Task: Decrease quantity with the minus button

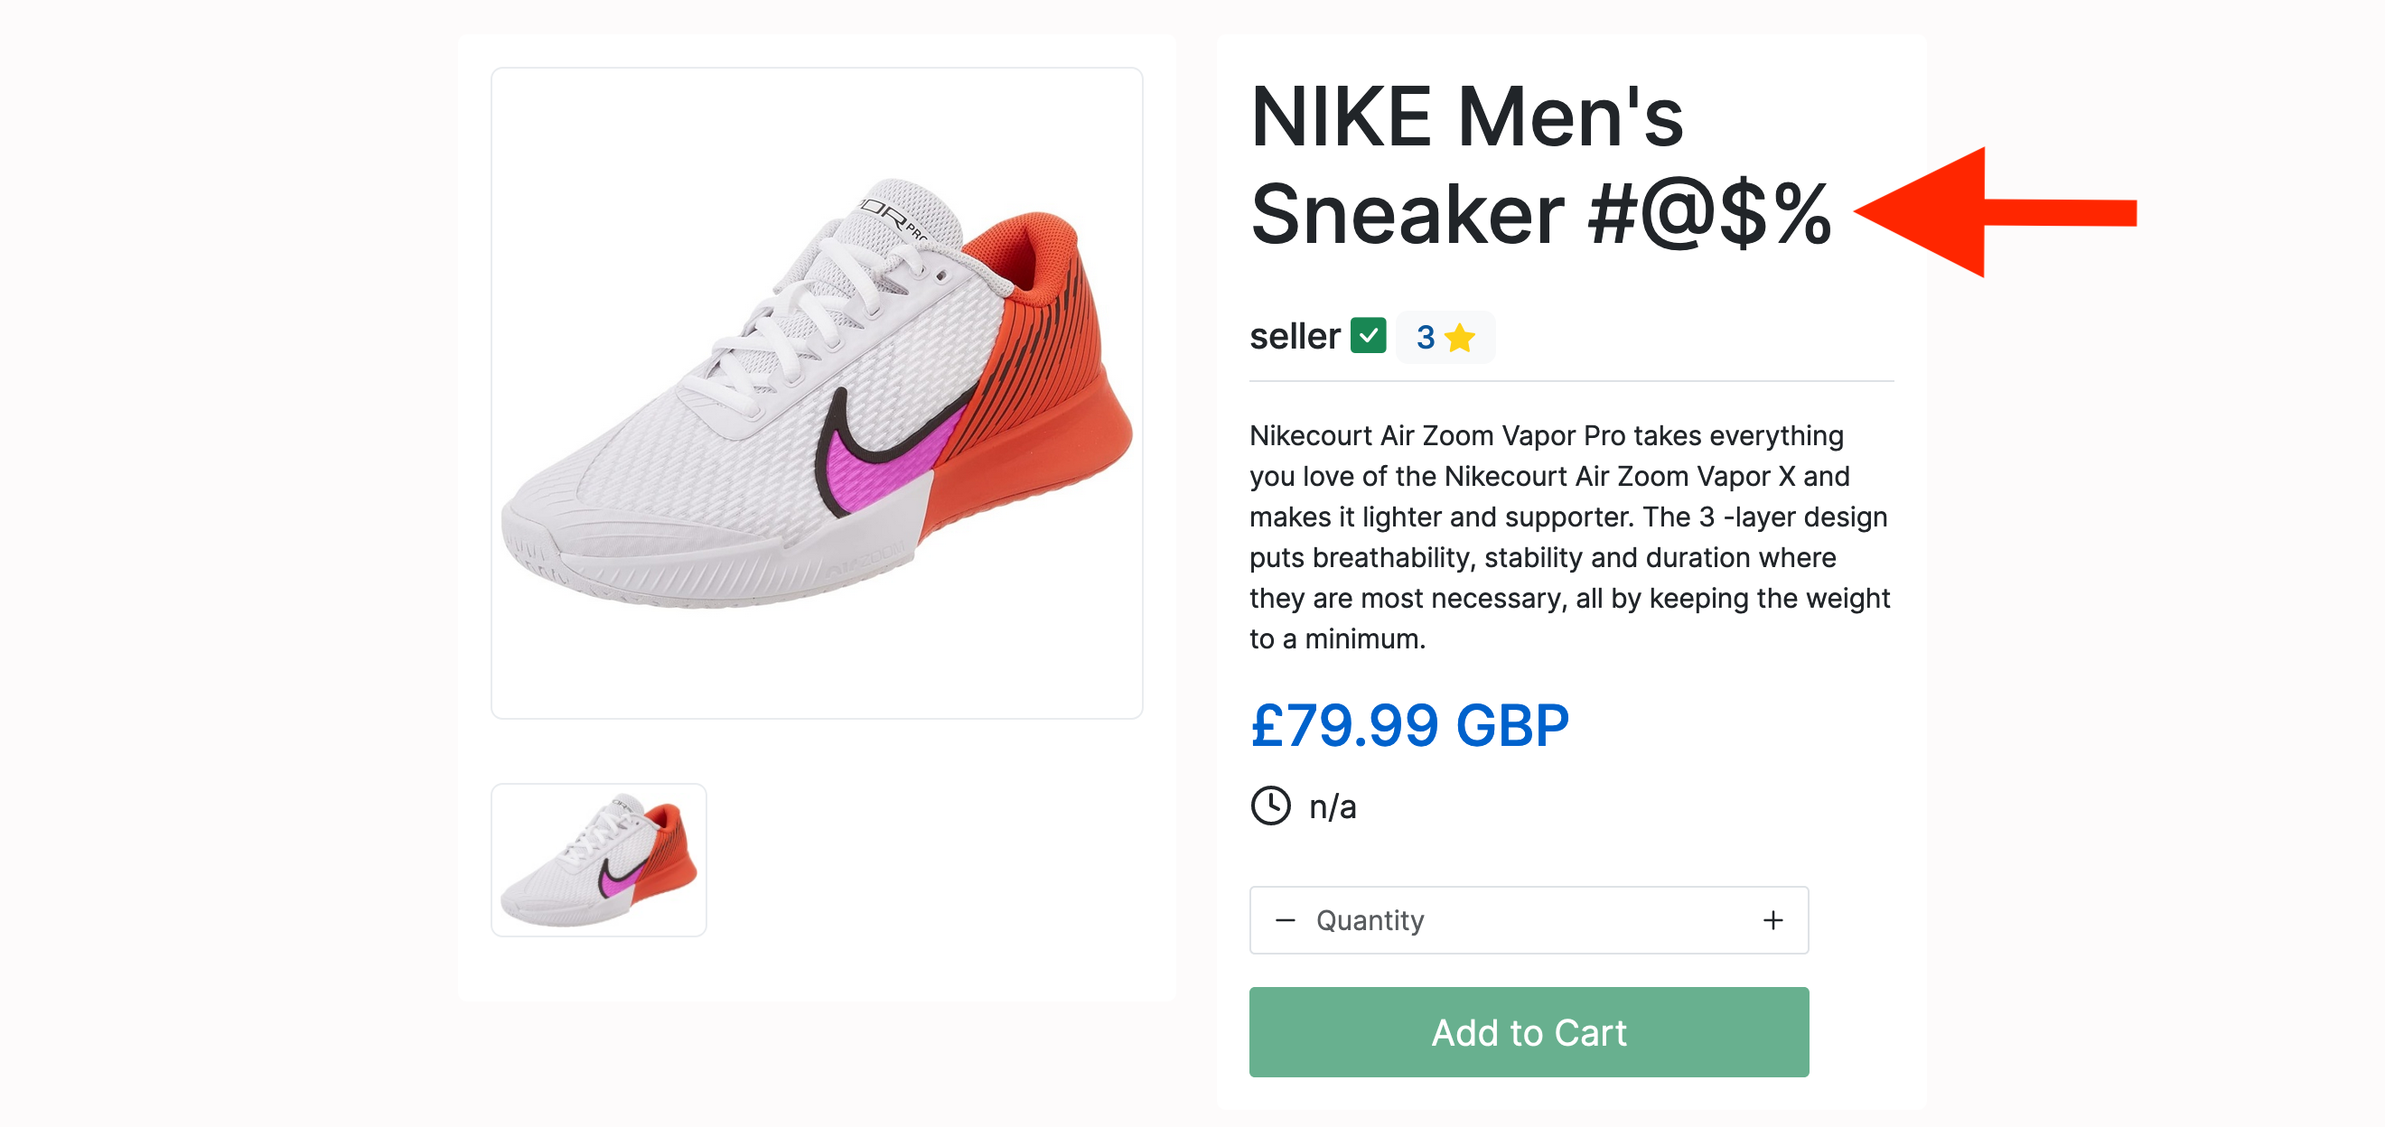Action: coord(1284,919)
